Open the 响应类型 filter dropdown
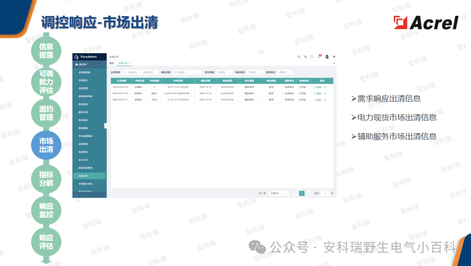The height and width of the screenshot is (266, 471). click(255, 72)
